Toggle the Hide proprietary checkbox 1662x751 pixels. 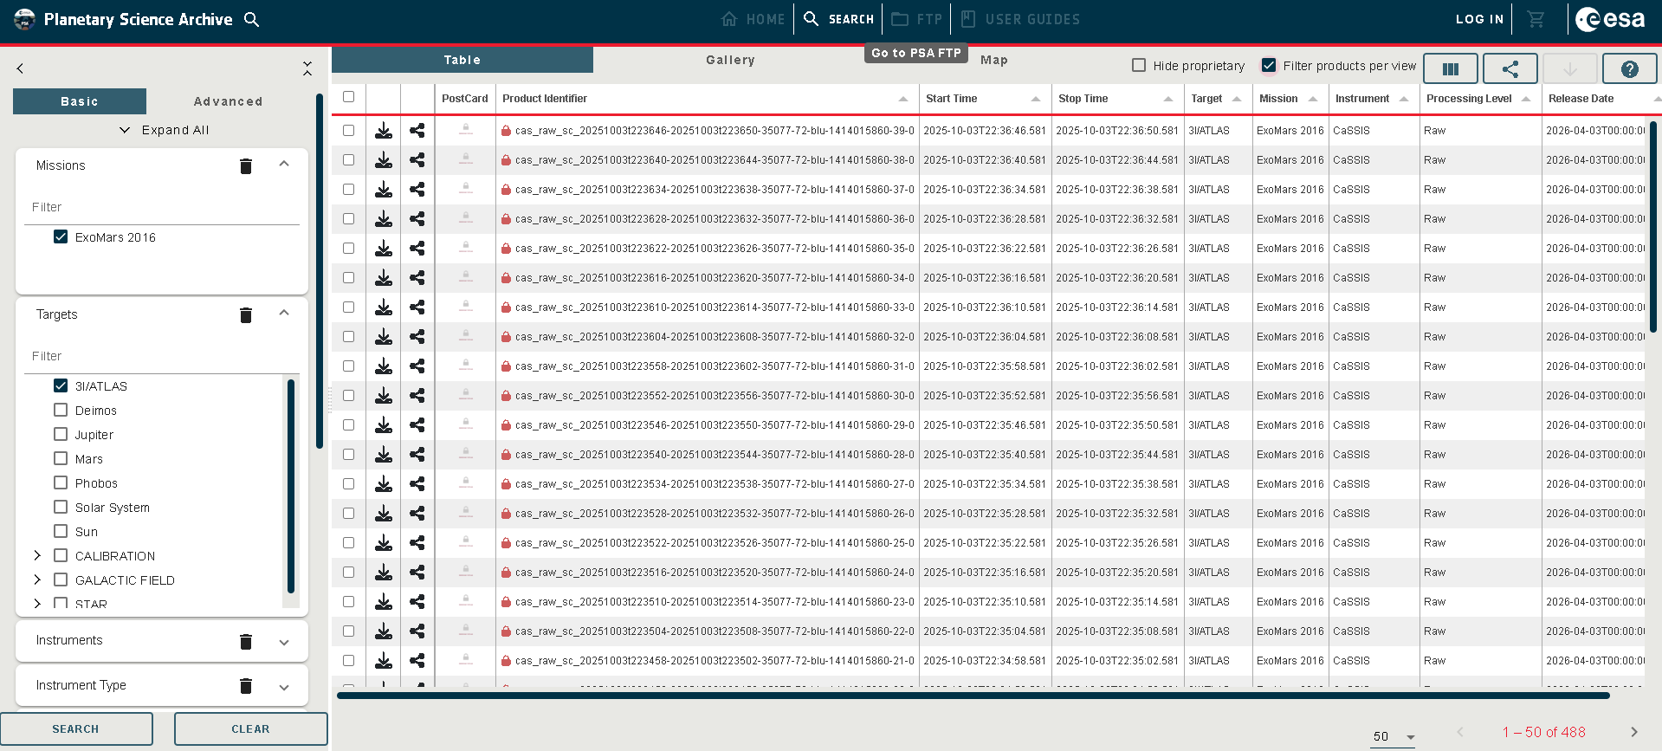(x=1139, y=65)
